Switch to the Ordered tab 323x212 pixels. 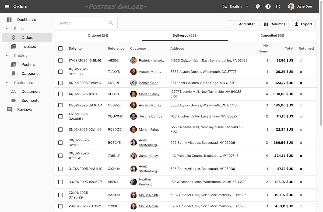click(98, 36)
